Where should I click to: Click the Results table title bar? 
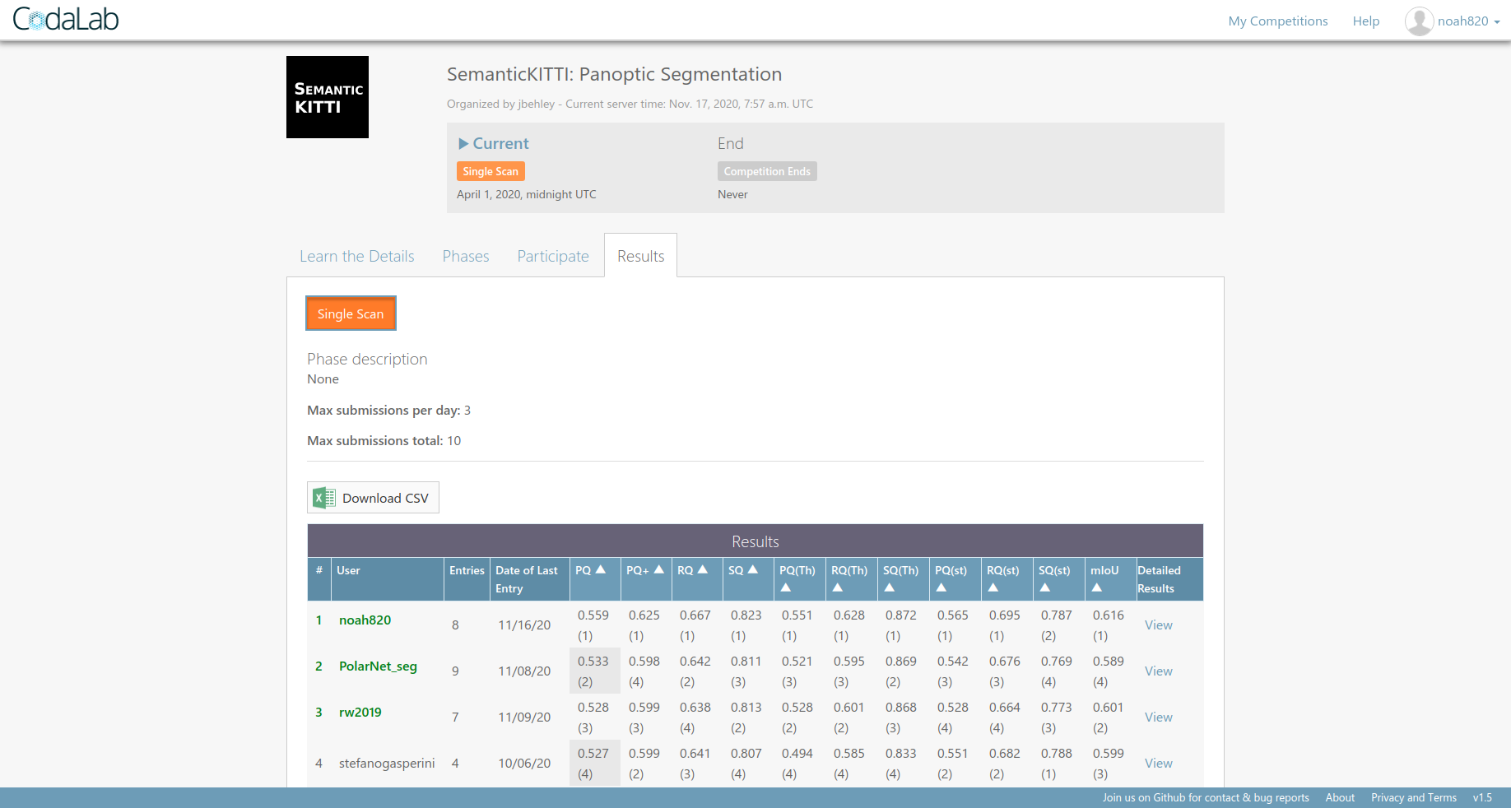[755, 541]
